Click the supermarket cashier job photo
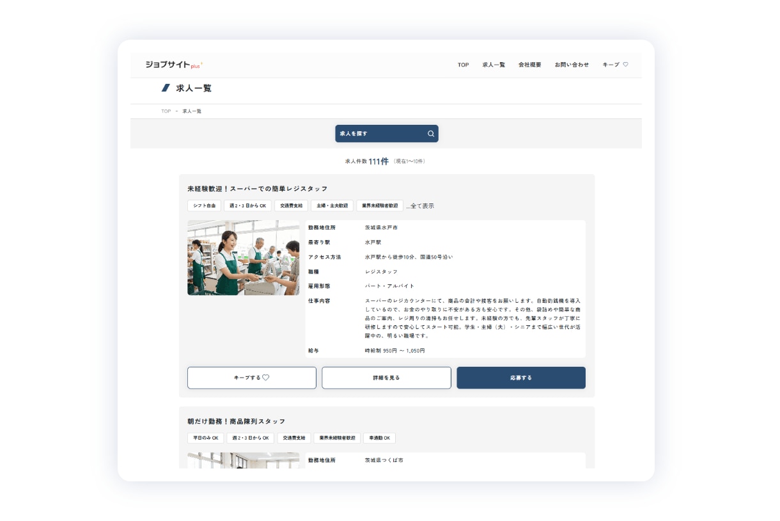The height and width of the screenshot is (521, 780). point(243,258)
